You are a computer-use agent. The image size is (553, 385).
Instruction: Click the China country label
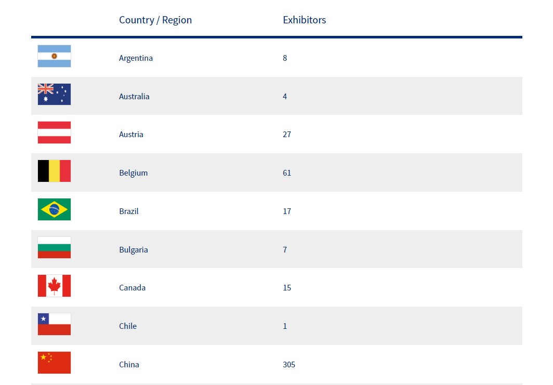pyautogui.click(x=129, y=365)
